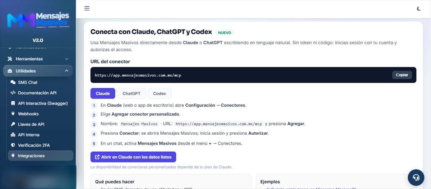431x189 pixels.
Task: Switch to the Codex tab
Action: 159,93
